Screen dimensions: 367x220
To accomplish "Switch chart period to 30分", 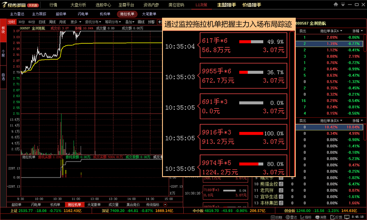I will (21, 22).
